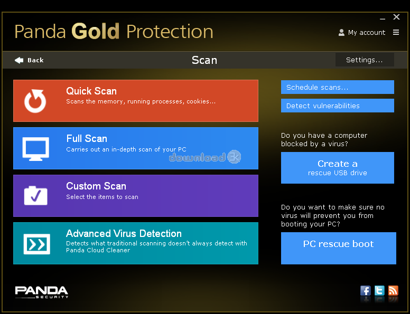Click the Quick Scan circular arrow icon
410x314 pixels.
(35, 101)
